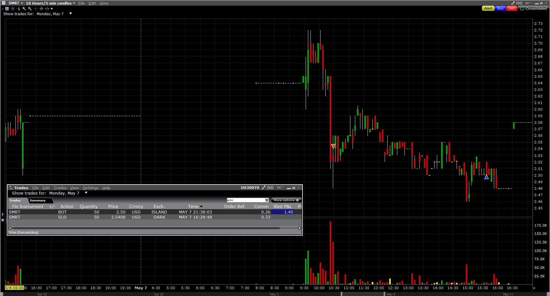Viewport: 550px width, 296px height.
Task: Click the bar chart type icon in toolbar
Action: (13, 9)
